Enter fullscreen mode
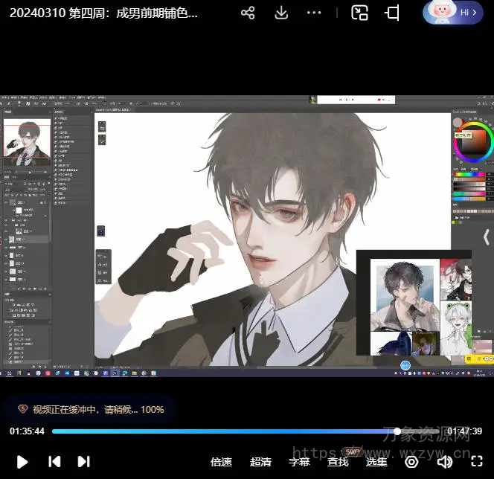Screen dimensions: 494x479 (477, 461)
